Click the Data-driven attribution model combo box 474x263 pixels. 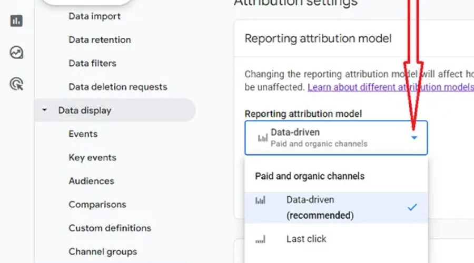(x=336, y=138)
